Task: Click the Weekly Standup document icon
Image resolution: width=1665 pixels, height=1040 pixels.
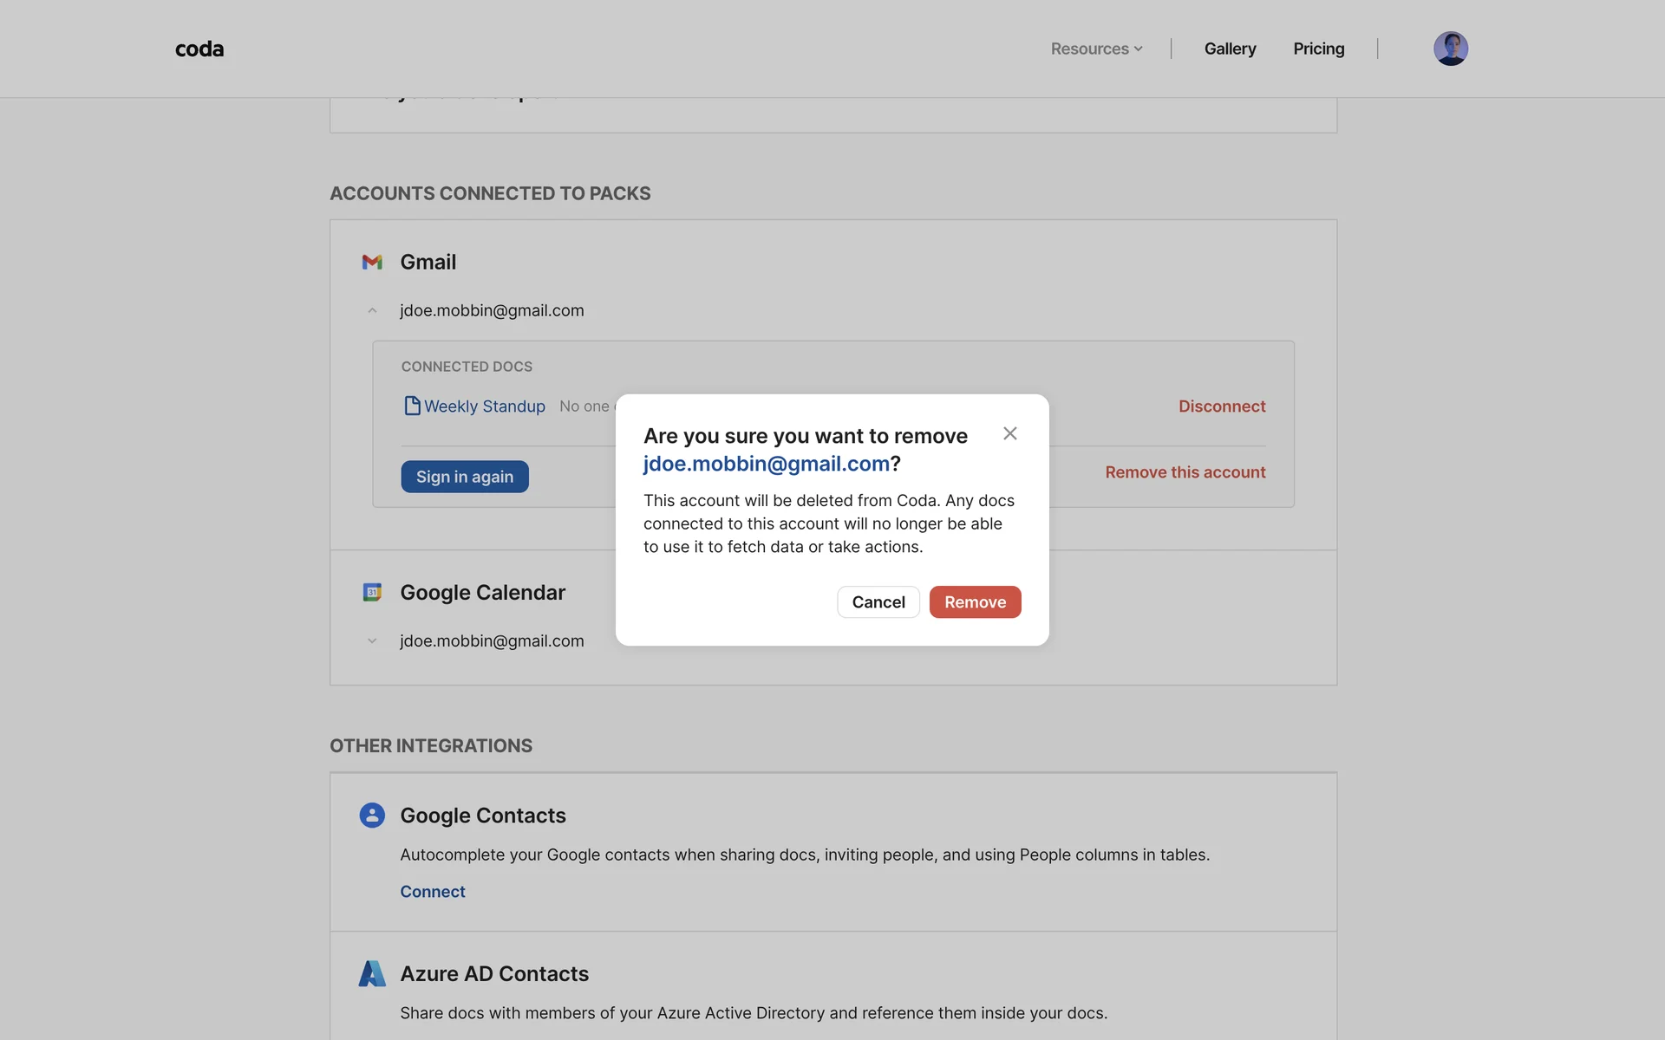Action: (412, 406)
